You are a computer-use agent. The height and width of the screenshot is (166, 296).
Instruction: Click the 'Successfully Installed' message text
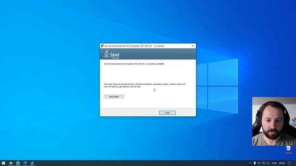[134, 64]
